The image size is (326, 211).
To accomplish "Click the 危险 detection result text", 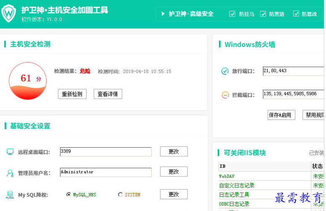I will point(85,71).
